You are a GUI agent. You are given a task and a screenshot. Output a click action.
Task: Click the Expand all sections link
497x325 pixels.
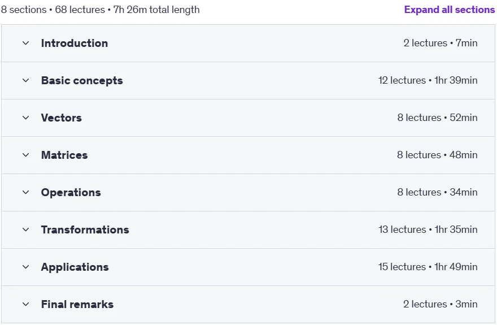449,10
